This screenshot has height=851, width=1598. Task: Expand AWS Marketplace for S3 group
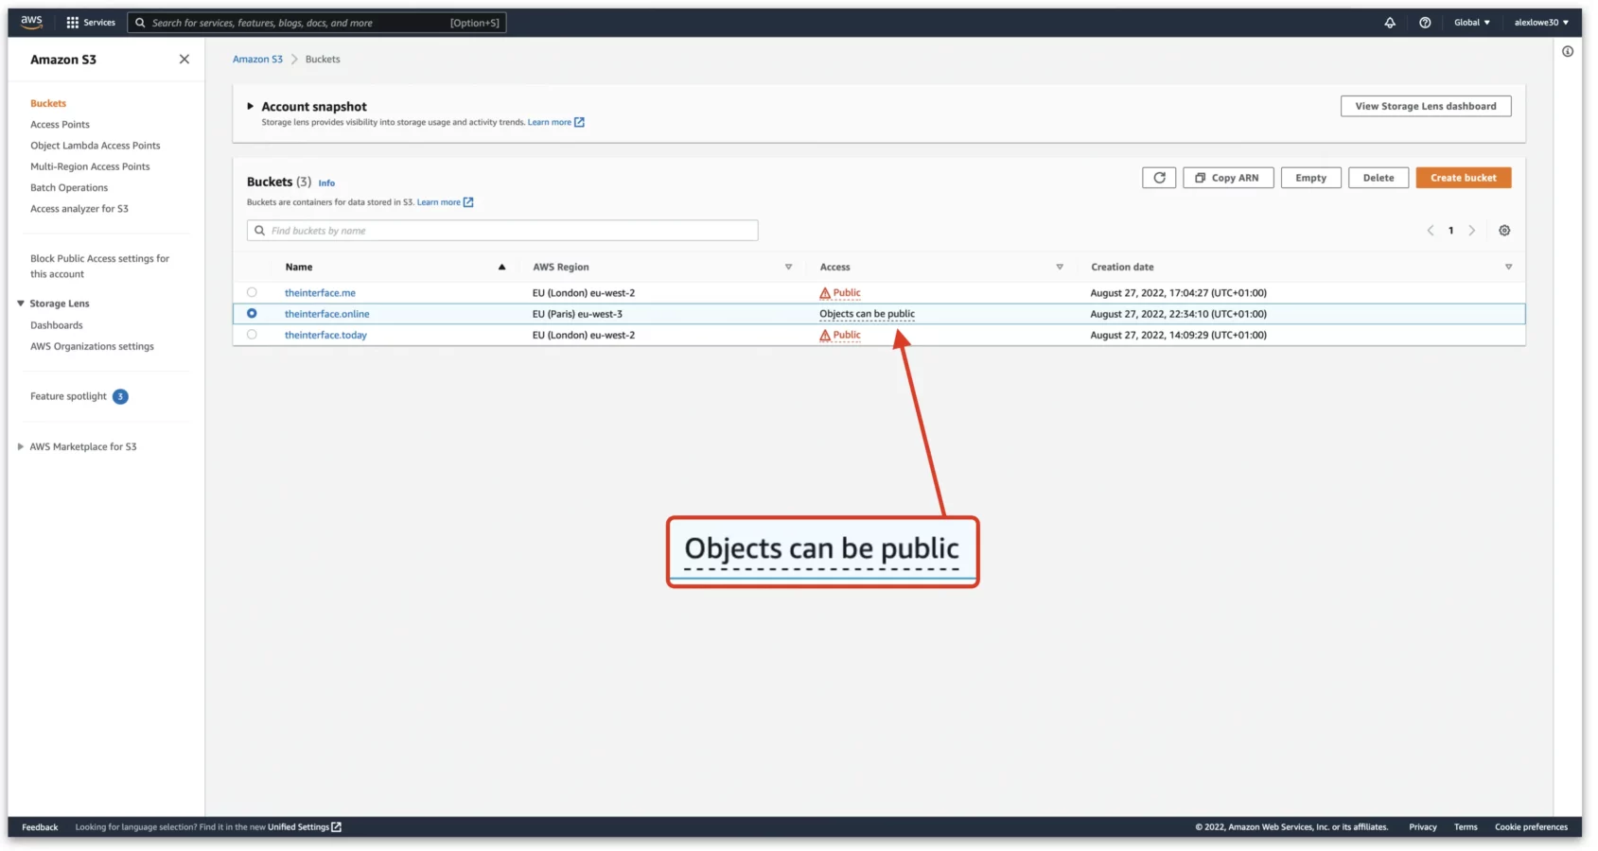20,446
